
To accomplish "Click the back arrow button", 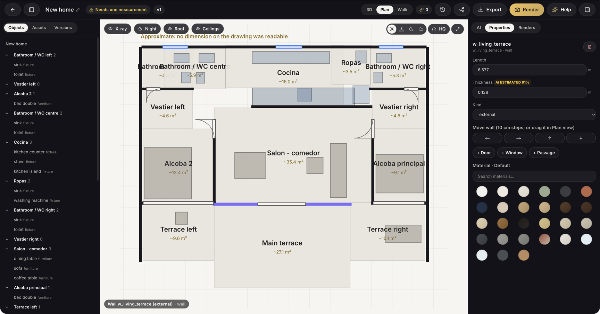I will (x=12, y=10).
